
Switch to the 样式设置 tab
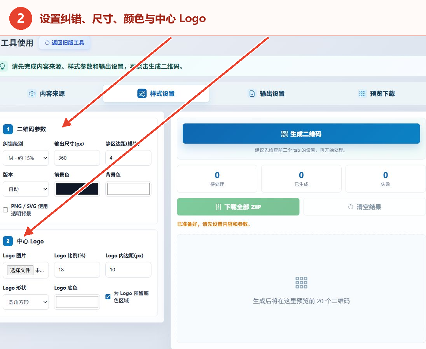(x=156, y=94)
